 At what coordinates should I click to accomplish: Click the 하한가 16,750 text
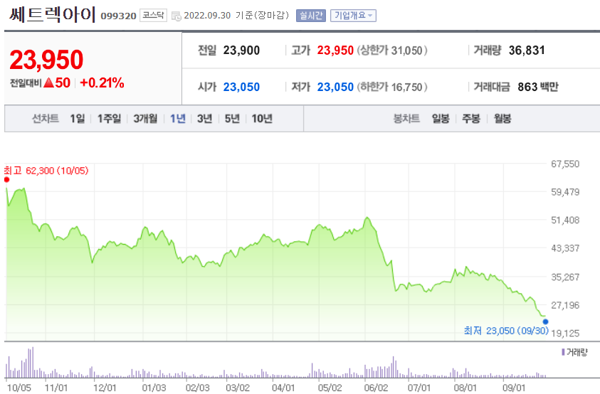click(x=392, y=87)
